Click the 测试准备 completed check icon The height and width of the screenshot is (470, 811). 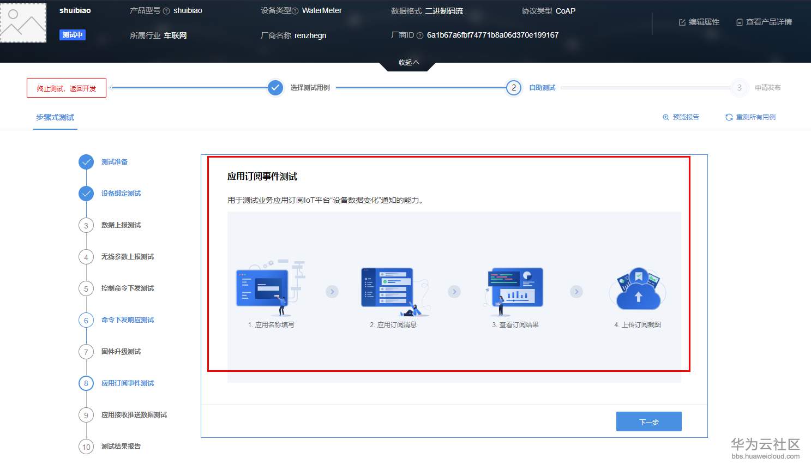pos(86,162)
